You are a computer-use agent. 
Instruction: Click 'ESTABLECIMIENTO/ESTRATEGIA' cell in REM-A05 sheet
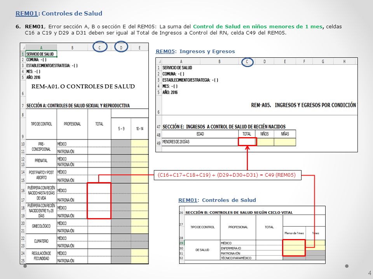tap(190, 80)
